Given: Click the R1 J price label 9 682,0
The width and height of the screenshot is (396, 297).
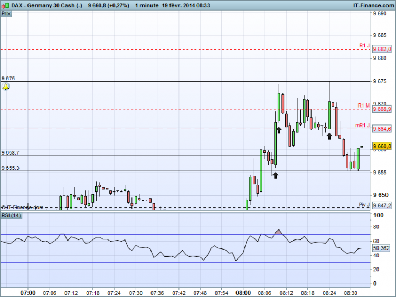Looking at the screenshot, I should 382,49.
